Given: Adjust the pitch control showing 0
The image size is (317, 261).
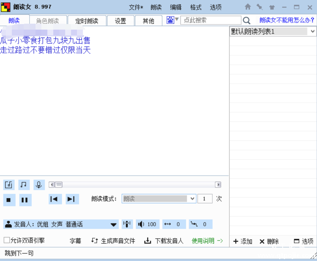Looking at the screenshot, I should [201, 224].
